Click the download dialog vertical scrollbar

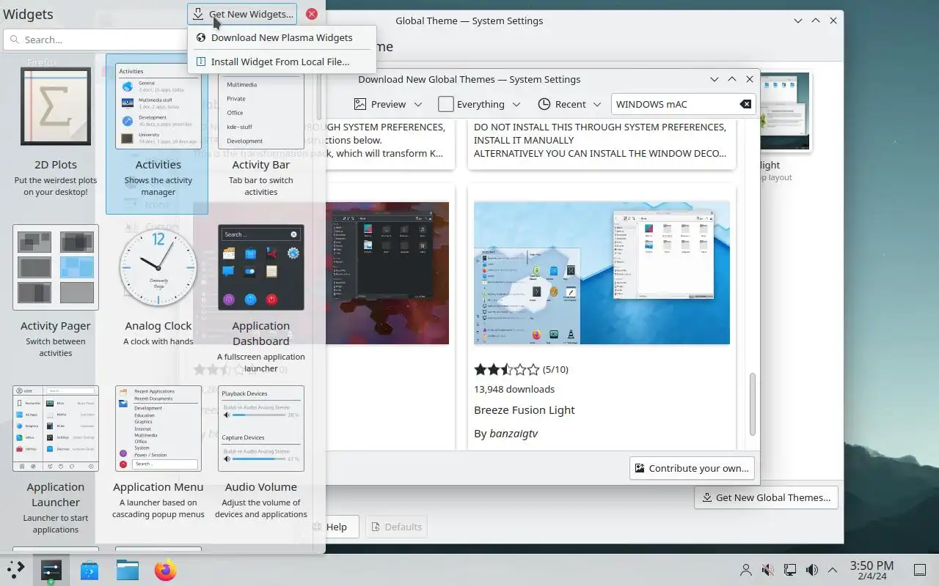752,403
